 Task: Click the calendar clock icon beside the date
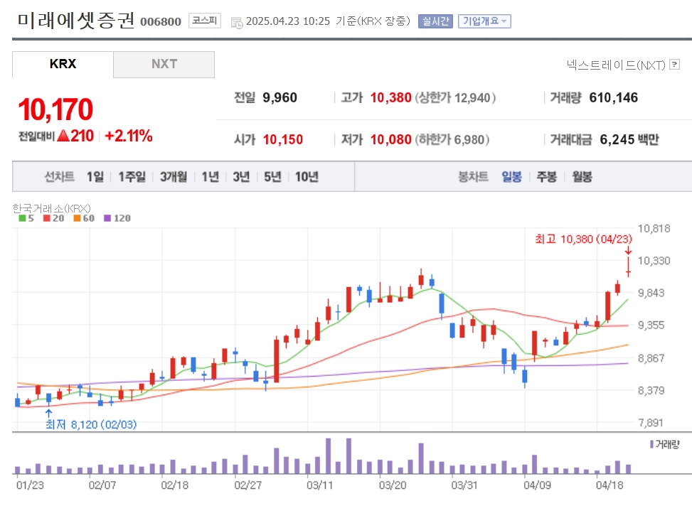click(237, 23)
